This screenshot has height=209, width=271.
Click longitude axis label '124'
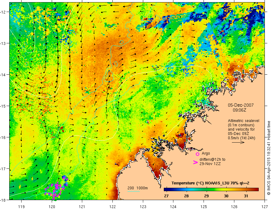click(x=173, y=207)
